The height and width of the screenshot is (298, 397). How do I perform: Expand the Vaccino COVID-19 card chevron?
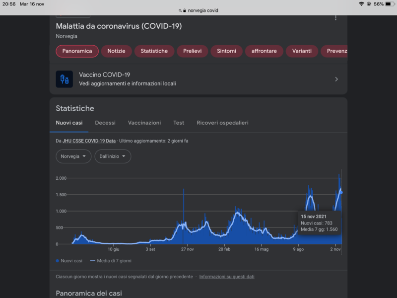tap(335, 78)
